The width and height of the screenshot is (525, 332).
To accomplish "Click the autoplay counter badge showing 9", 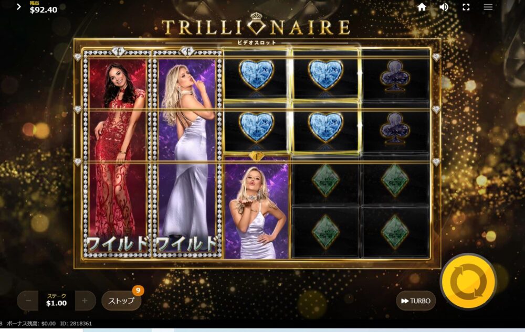I will tap(138, 290).
